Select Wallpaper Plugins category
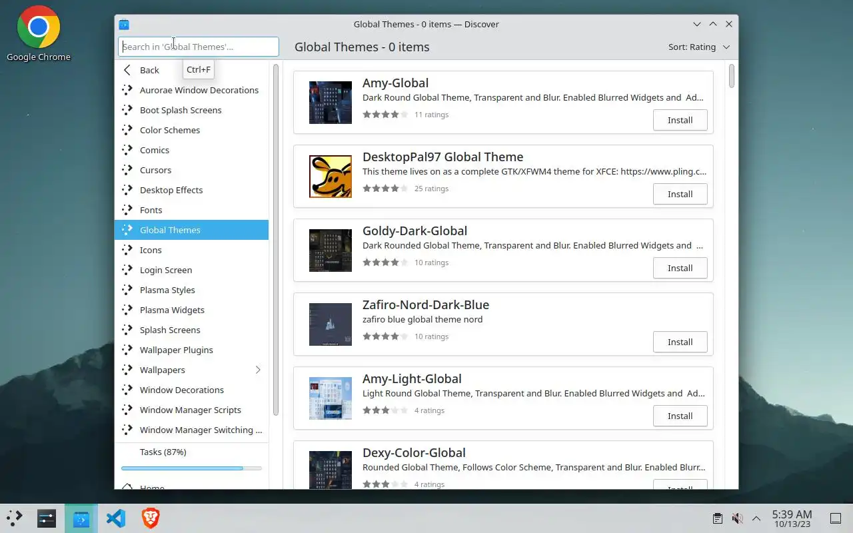 pos(192,350)
